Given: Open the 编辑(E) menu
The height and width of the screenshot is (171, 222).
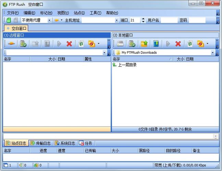Looking at the screenshot, I should click(29, 13).
